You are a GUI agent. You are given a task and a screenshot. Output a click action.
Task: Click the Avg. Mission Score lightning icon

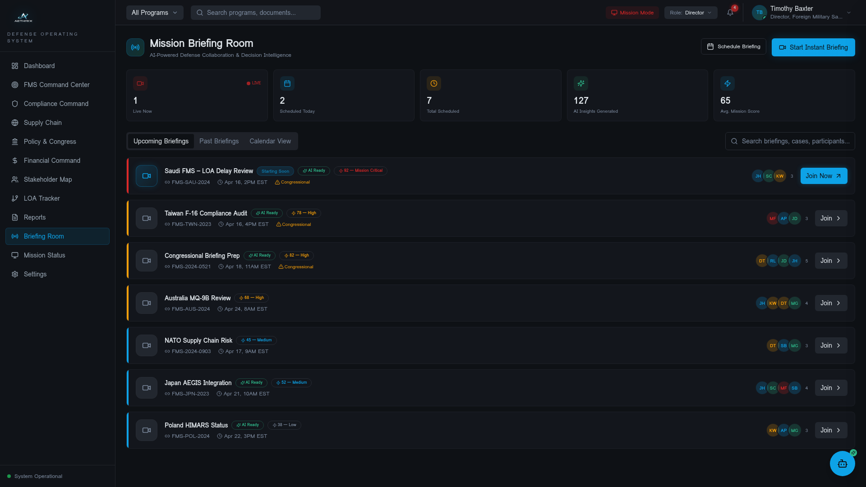click(728, 83)
